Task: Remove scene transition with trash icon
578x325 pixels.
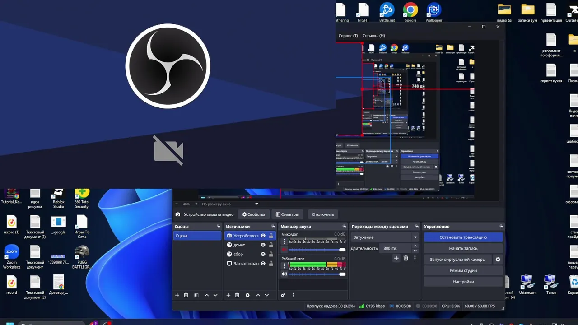Action: [406, 258]
